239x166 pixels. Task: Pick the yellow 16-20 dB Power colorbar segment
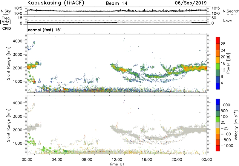(218, 60)
